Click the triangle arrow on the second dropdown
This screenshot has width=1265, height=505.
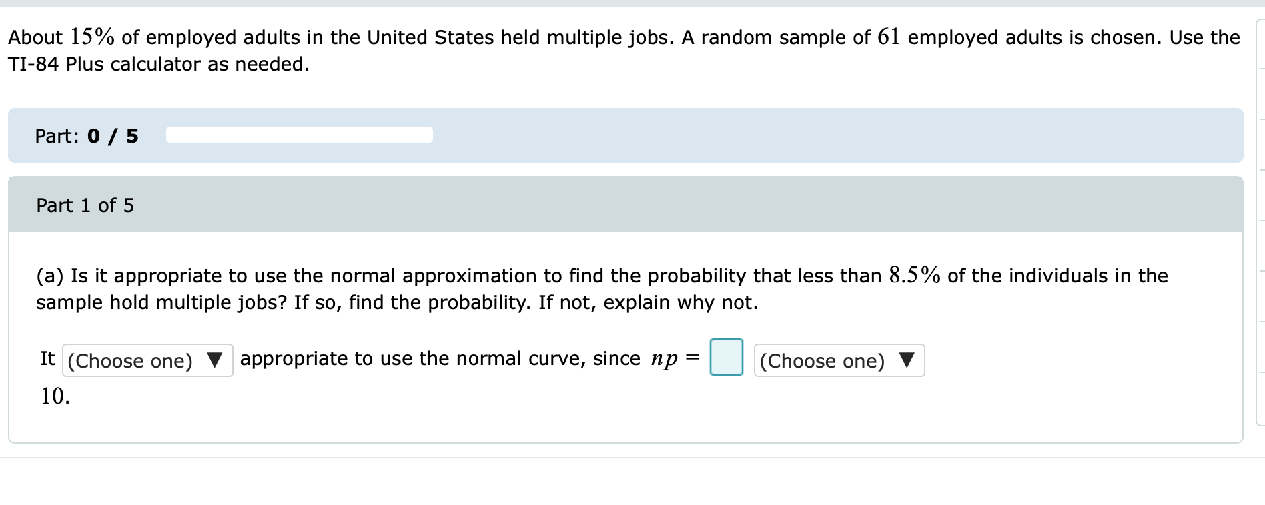pyautogui.click(x=907, y=360)
